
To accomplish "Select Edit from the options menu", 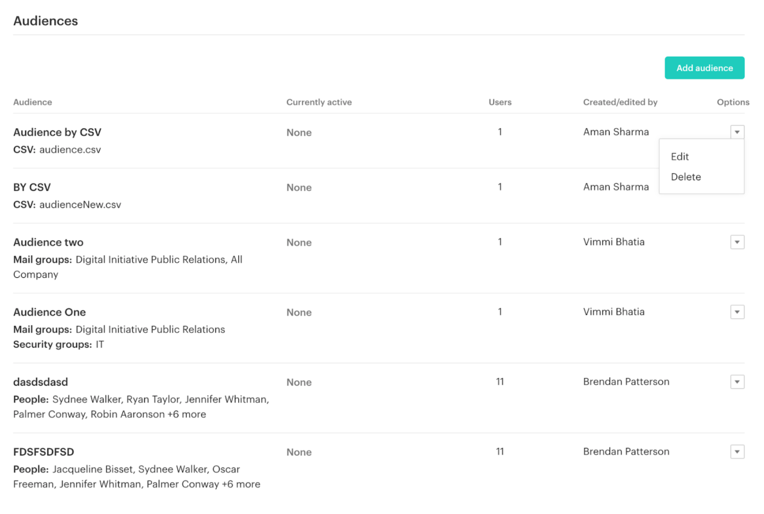I will tap(679, 157).
